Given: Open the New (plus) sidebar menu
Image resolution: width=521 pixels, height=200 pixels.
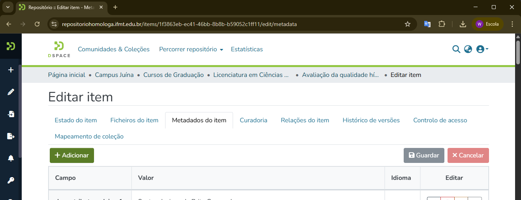Looking at the screenshot, I should 11,70.
